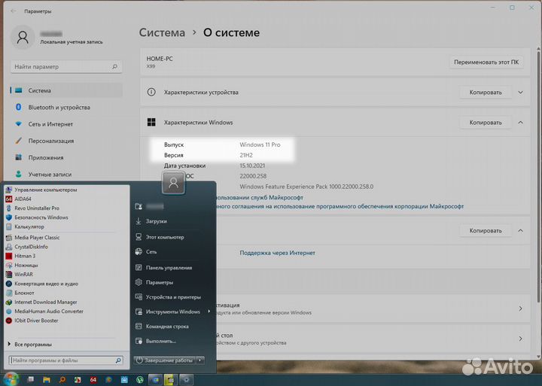Copy device specs with Копировать button
Screen dimensions: 542x386
(486, 93)
